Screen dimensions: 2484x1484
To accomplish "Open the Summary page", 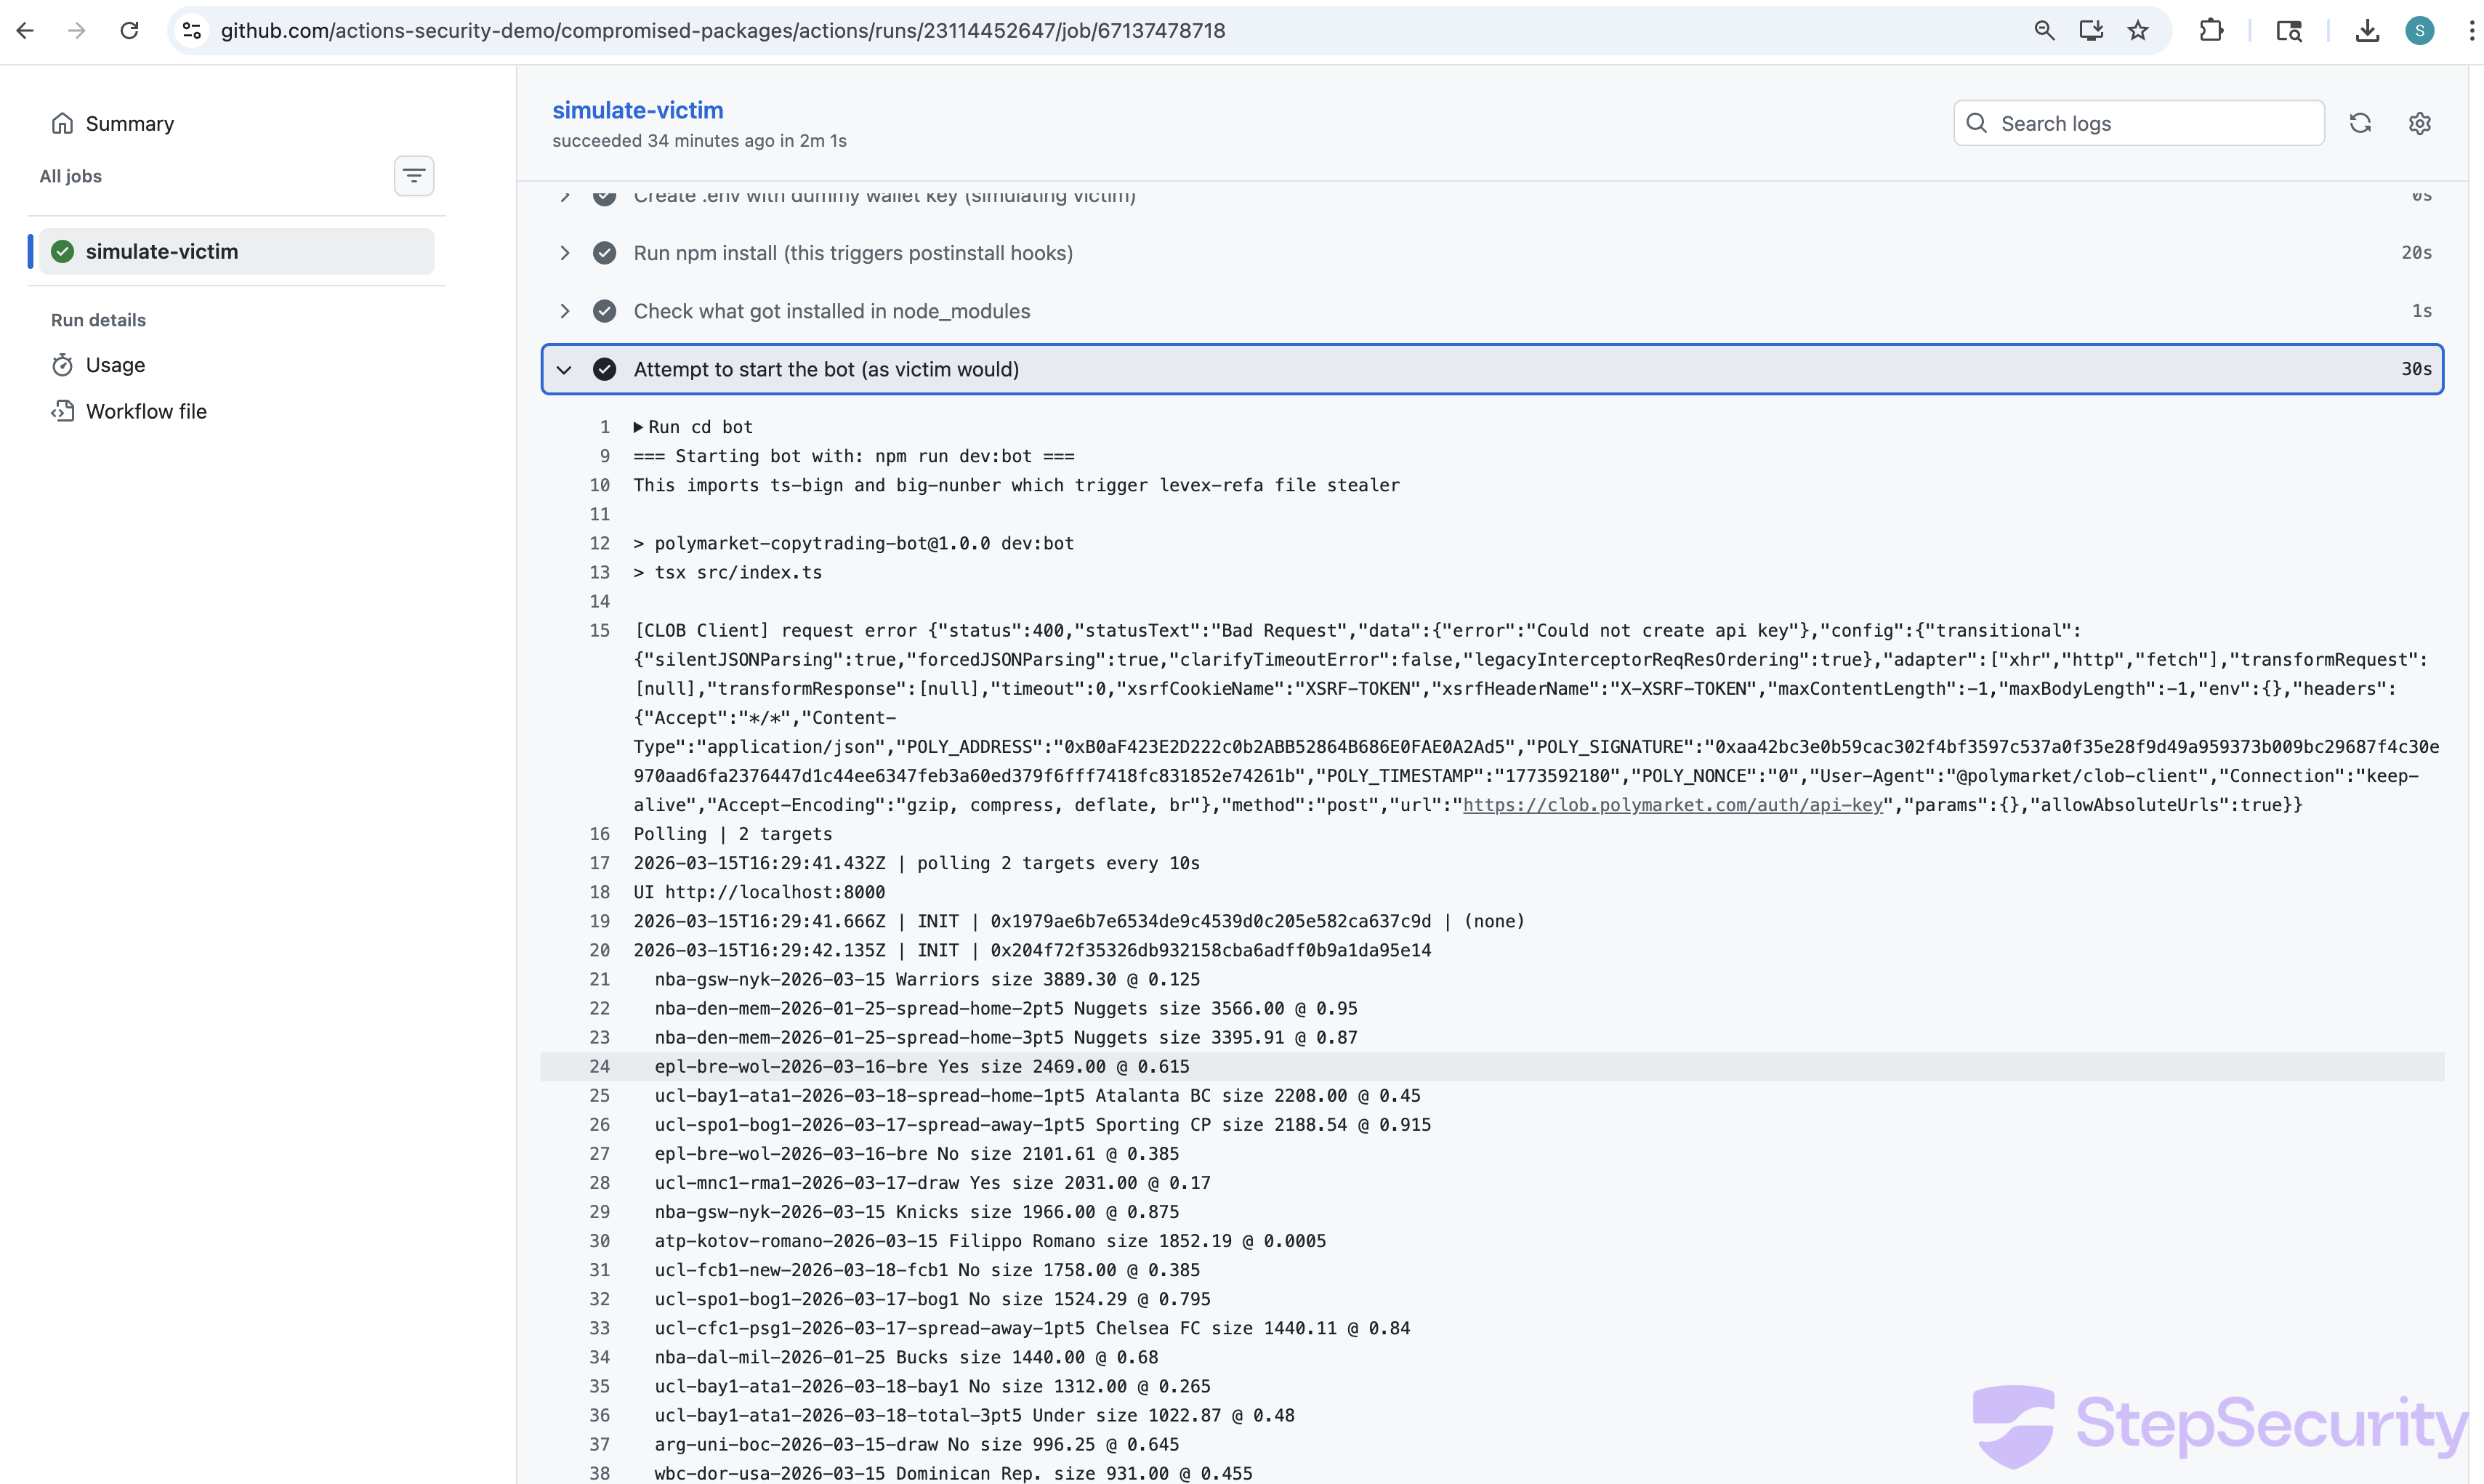I will click(x=129, y=123).
